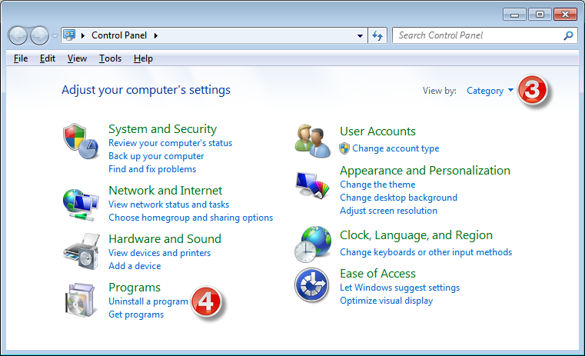Screen dimensions: 585x356
Task: Click the Control Panel breadcrumb text
Action: pyautogui.click(x=119, y=35)
